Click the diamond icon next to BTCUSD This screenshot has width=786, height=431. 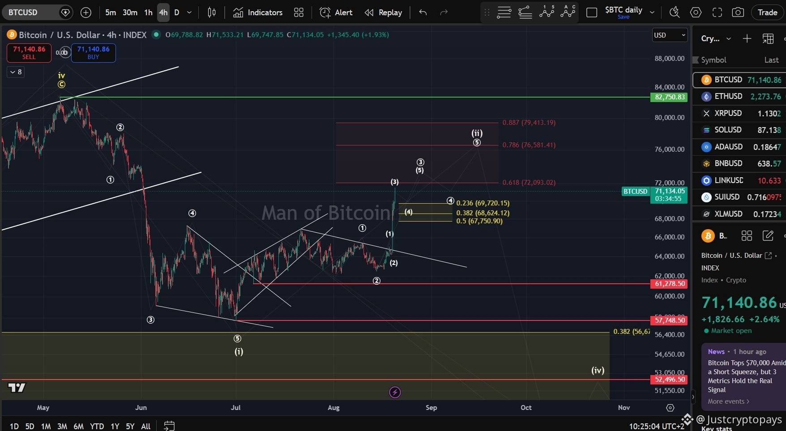click(x=65, y=13)
